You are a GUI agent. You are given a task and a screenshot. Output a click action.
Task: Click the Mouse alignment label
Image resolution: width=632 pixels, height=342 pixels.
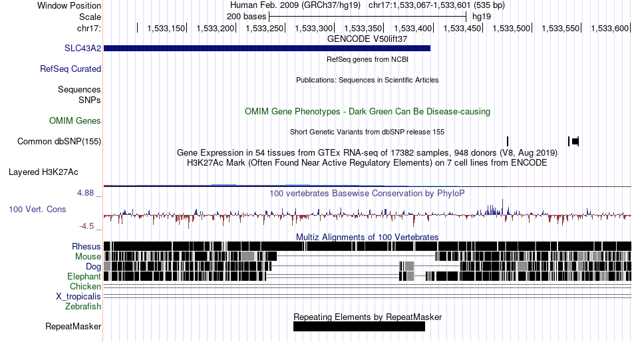click(x=88, y=257)
